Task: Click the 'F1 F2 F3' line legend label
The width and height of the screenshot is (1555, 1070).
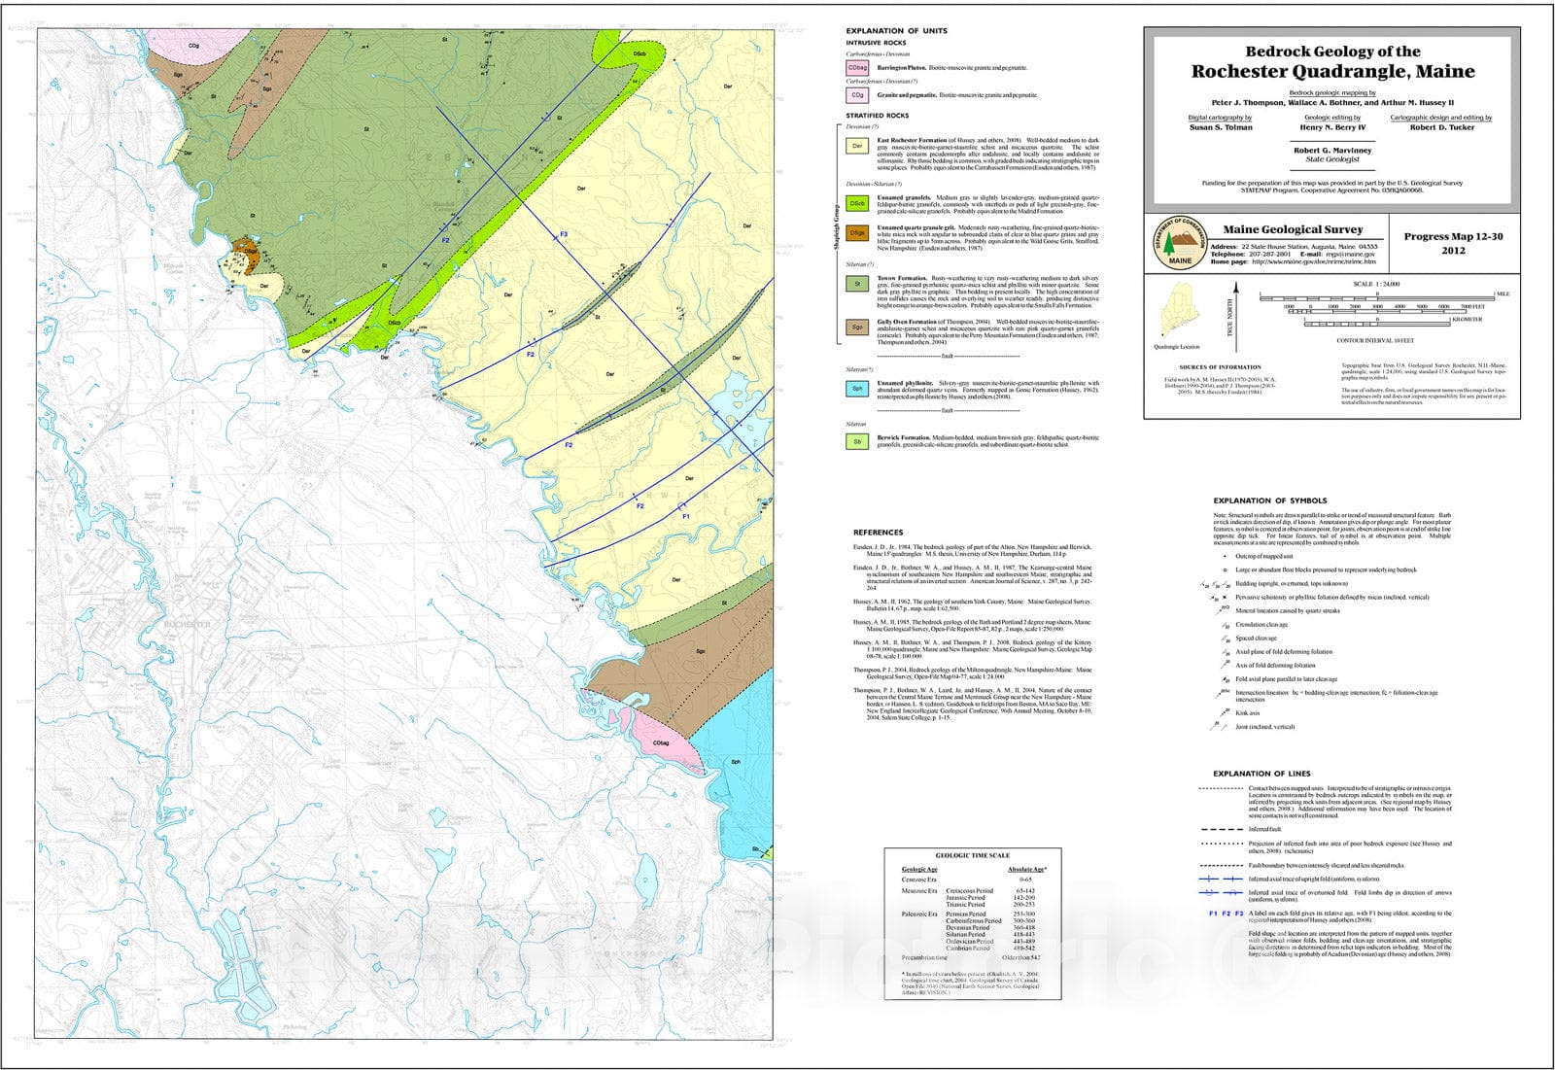Action: pyautogui.click(x=1226, y=915)
